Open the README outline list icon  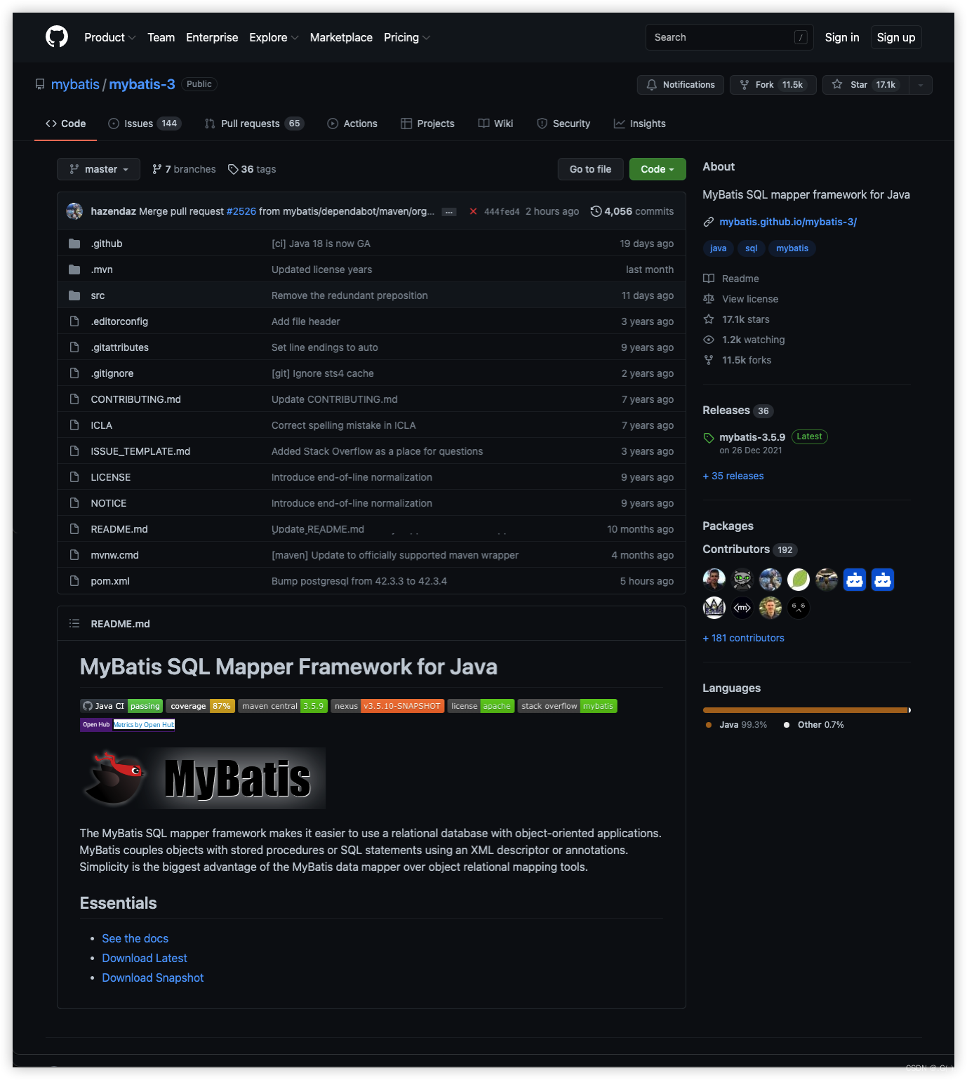74,624
